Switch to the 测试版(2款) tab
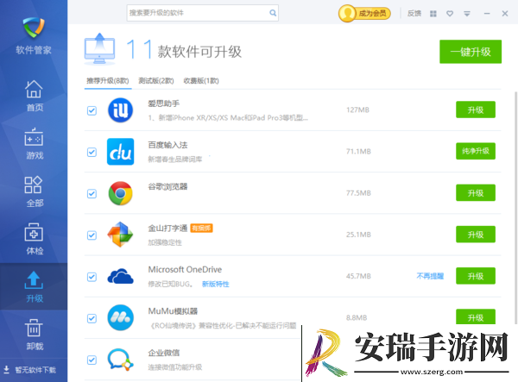The height and width of the screenshot is (382, 518). [156, 81]
